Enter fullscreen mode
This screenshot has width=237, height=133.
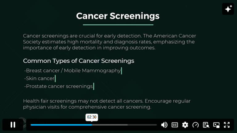pyautogui.click(x=227, y=125)
